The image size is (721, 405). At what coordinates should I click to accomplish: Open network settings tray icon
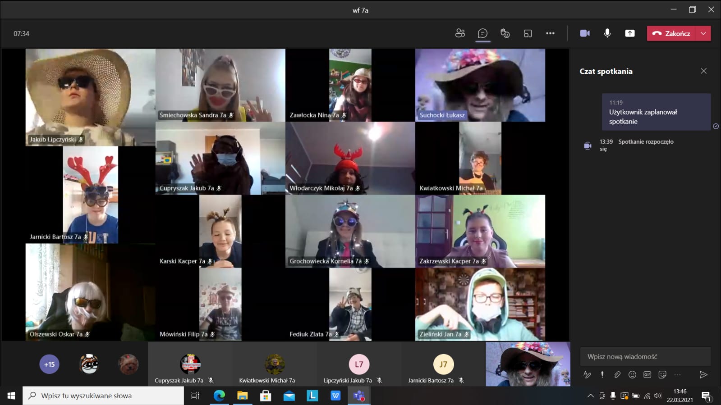(647, 396)
